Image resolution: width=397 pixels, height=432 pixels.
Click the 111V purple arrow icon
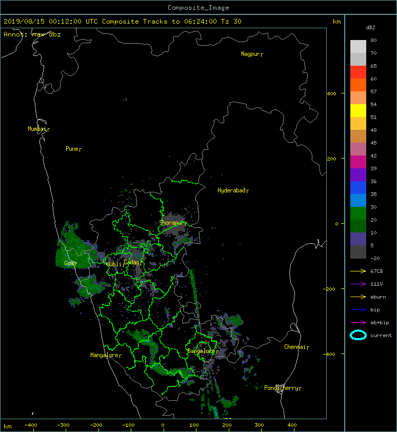[x=358, y=284]
